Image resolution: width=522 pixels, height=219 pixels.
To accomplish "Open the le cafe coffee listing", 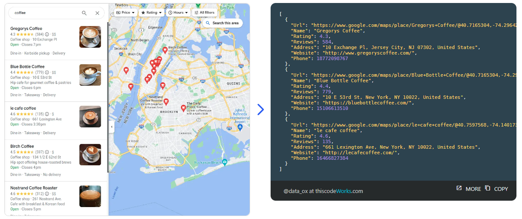I will (23, 108).
